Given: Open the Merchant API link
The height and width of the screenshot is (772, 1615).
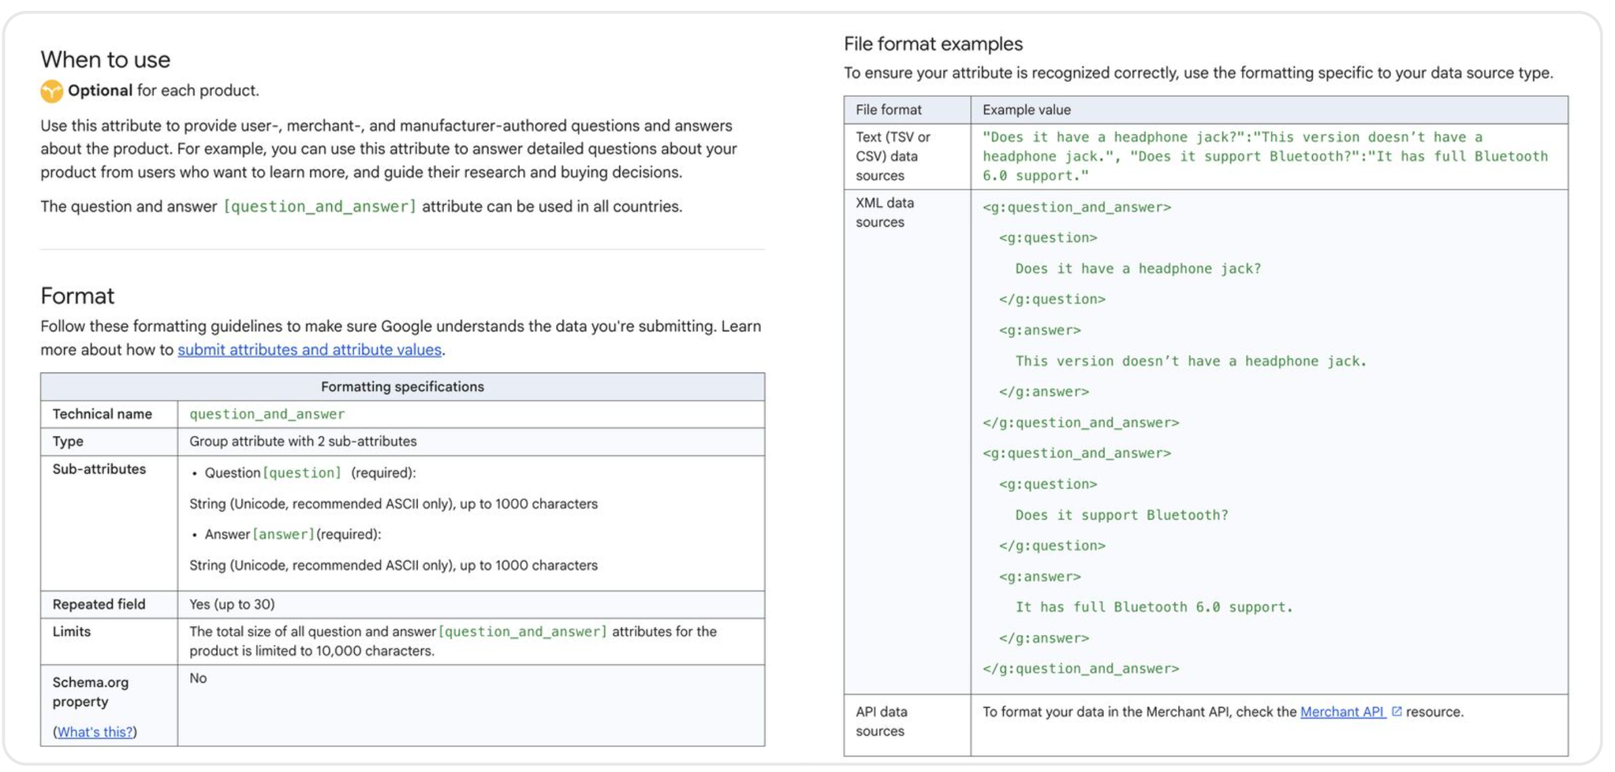Looking at the screenshot, I should pos(1342,711).
